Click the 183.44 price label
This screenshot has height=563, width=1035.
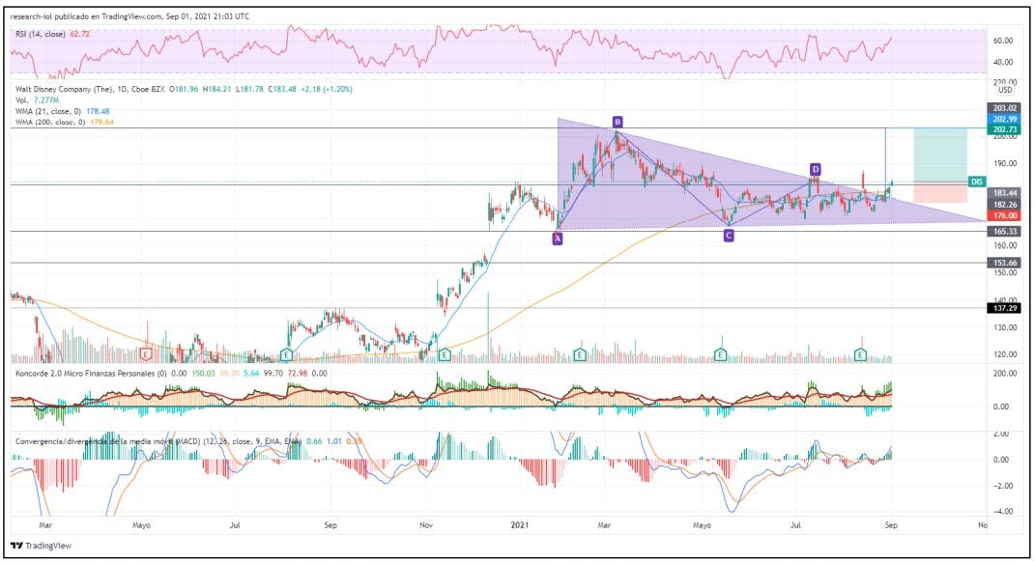(x=1005, y=192)
